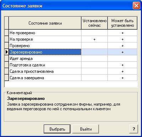Click the row selector of Сделка приостановлена
This screenshot has height=137, width=142.
pos(7,71)
